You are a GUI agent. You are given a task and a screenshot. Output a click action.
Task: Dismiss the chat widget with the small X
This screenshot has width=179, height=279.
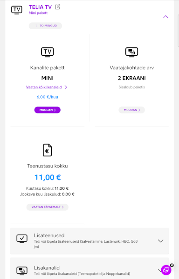[172, 266]
